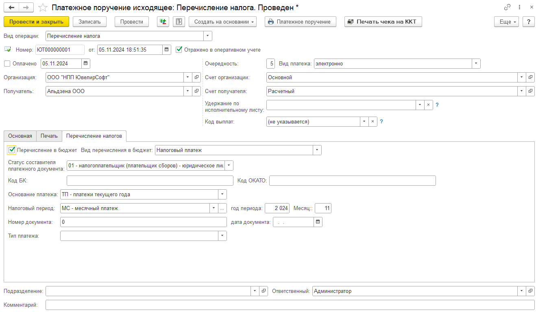Add document to favorites with star icon
Viewport: 536px width, 312px height.
point(43,8)
